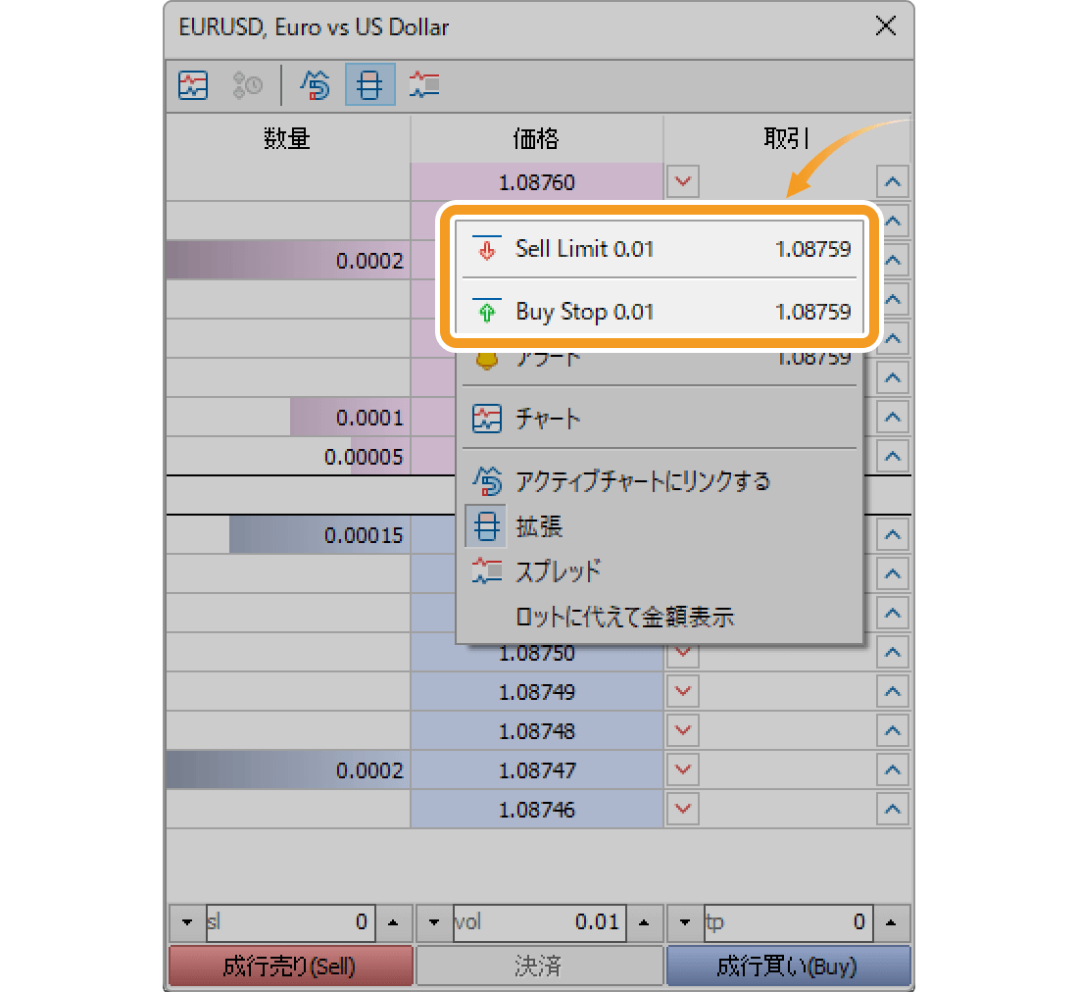Increase the vol volume value
Screen dimensions: 1078x992
pos(644,921)
